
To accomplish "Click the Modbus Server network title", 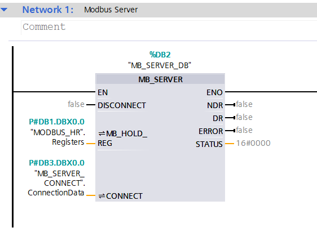I will click(x=111, y=10).
